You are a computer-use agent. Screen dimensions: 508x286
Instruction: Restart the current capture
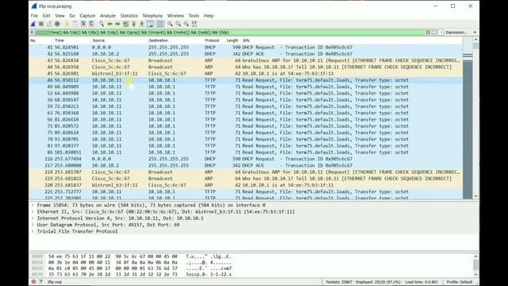point(49,24)
